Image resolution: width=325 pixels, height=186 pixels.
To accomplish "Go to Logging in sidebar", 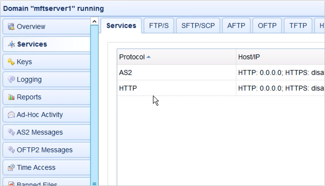I will point(47,79).
